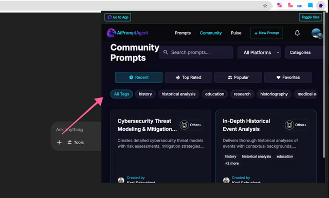Open In-Depth Historical Event Analysis card title
329x198 pixels.
click(246, 125)
